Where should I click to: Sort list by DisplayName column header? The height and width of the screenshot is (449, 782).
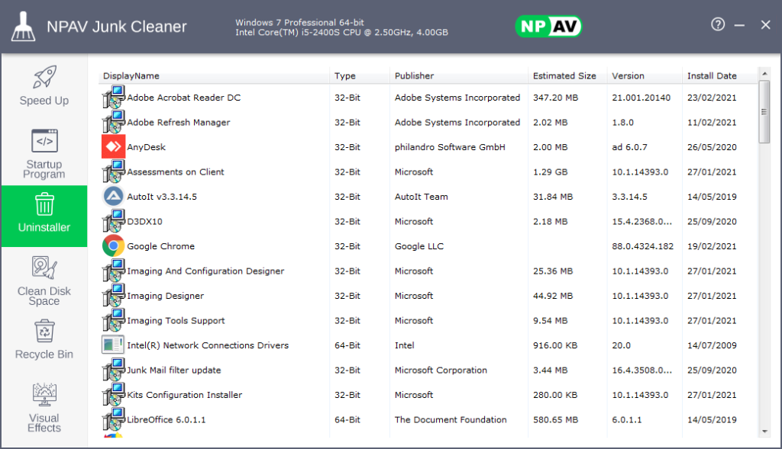tap(131, 75)
